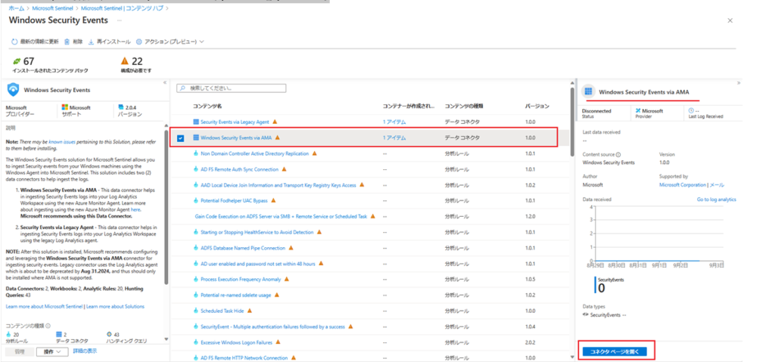Click the description pane vertical scrollbar
Viewport: 775px width, 362px height.
click(167, 207)
